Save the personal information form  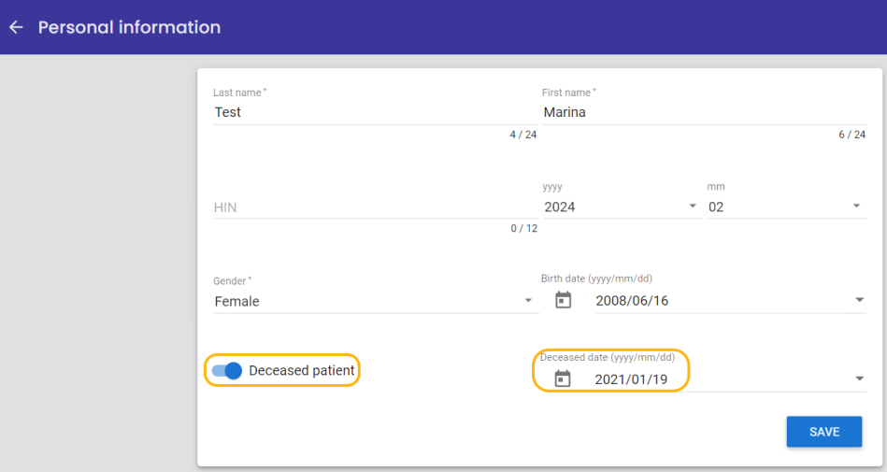coord(824,432)
